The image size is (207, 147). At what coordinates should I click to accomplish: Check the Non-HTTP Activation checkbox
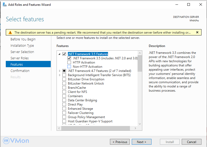69,66
